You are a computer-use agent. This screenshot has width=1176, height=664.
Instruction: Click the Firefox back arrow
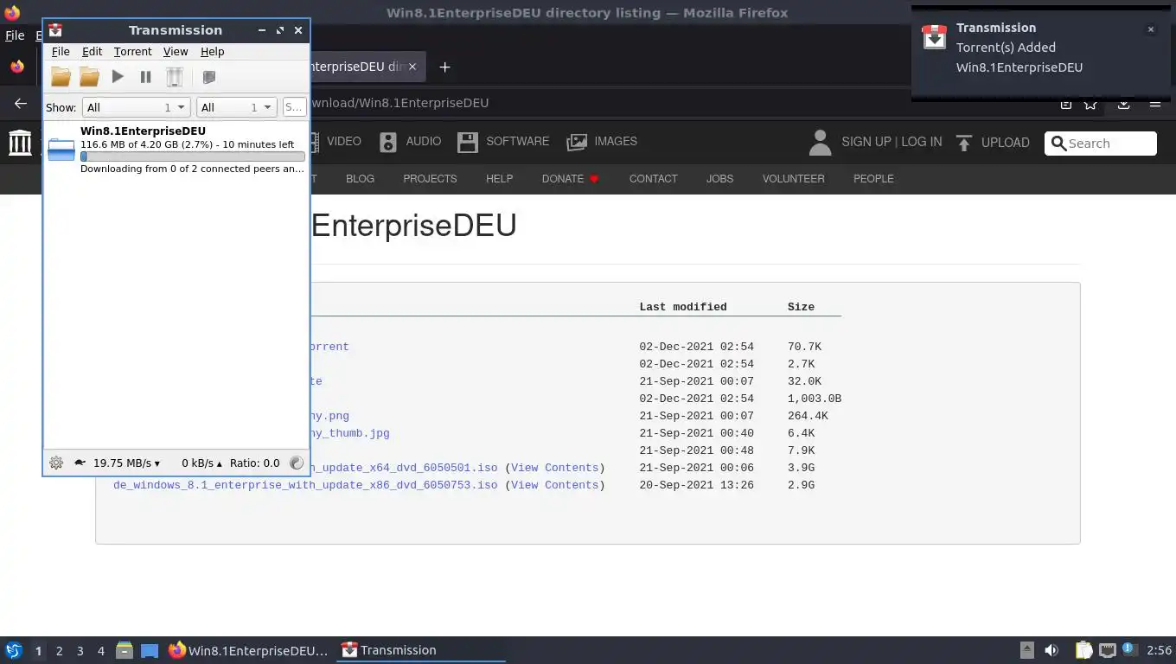(21, 103)
